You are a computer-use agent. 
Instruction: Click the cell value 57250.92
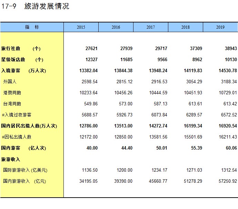pos(228,181)
